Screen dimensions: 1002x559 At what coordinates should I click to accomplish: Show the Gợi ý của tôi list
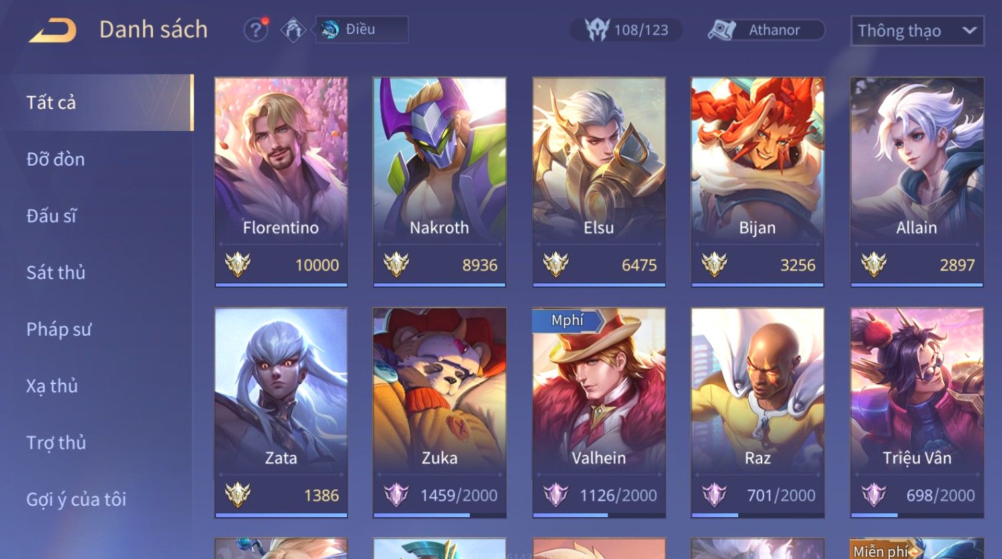coord(76,499)
